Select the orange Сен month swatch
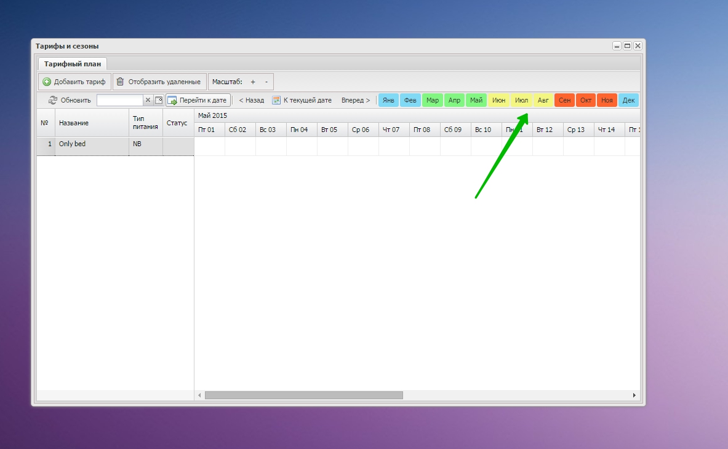Image resolution: width=728 pixels, height=449 pixels. 564,100
